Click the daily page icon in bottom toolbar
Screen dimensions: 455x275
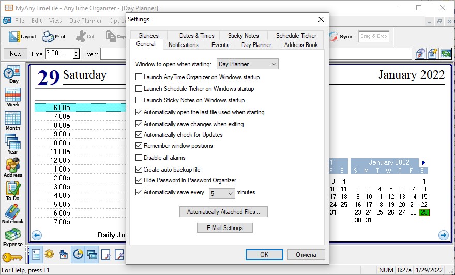point(36,255)
